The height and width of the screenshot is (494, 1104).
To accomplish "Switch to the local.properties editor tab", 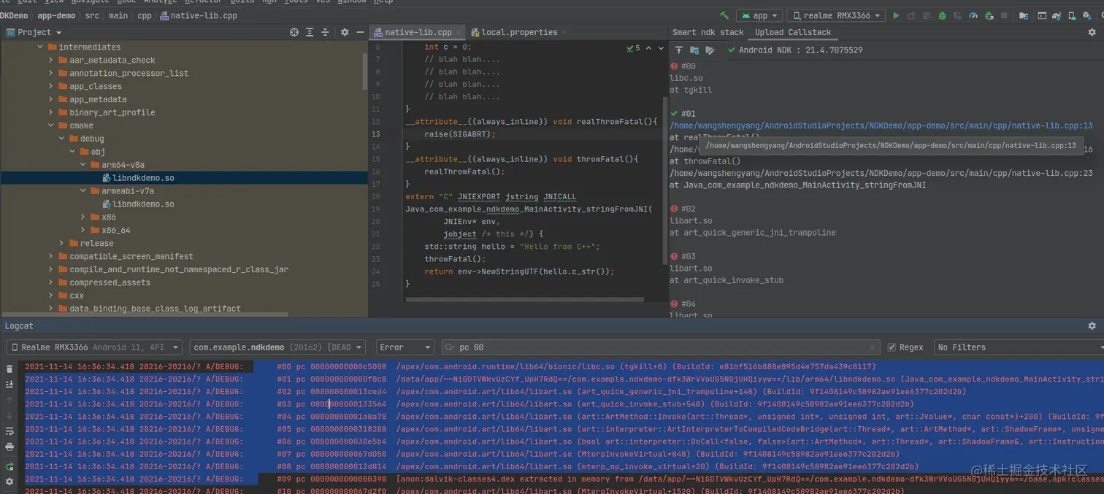I will 519,32.
